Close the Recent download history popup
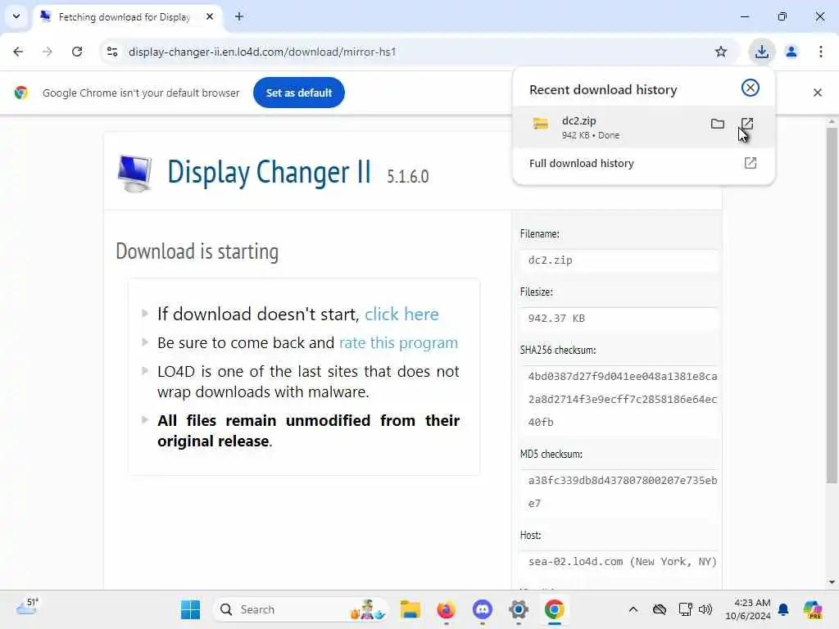The image size is (839, 629). (x=751, y=88)
